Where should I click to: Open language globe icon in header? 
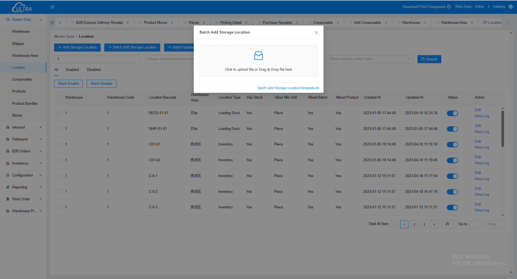511,7
